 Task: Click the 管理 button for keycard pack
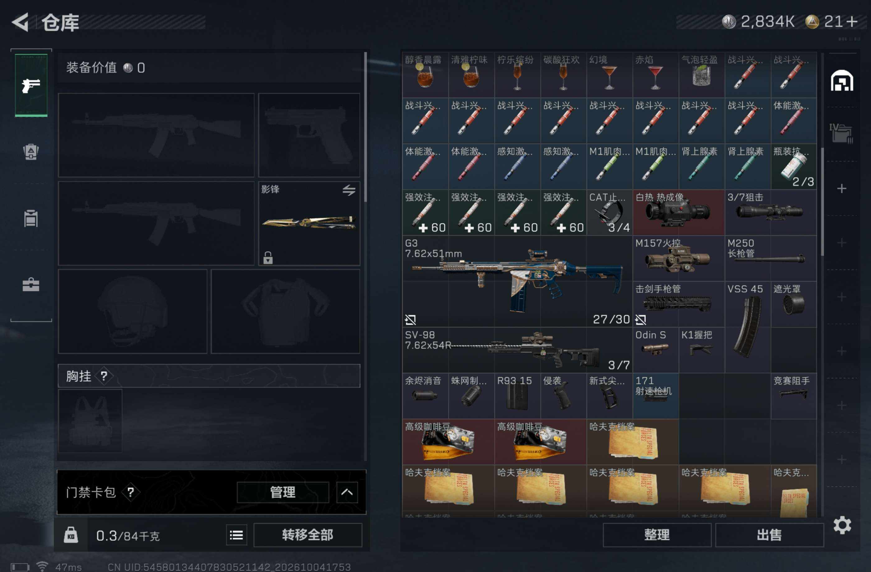(x=282, y=492)
